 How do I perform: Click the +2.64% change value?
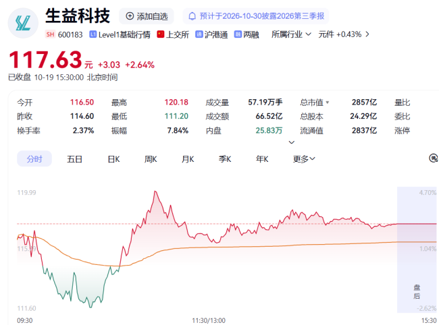pyautogui.click(x=140, y=65)
